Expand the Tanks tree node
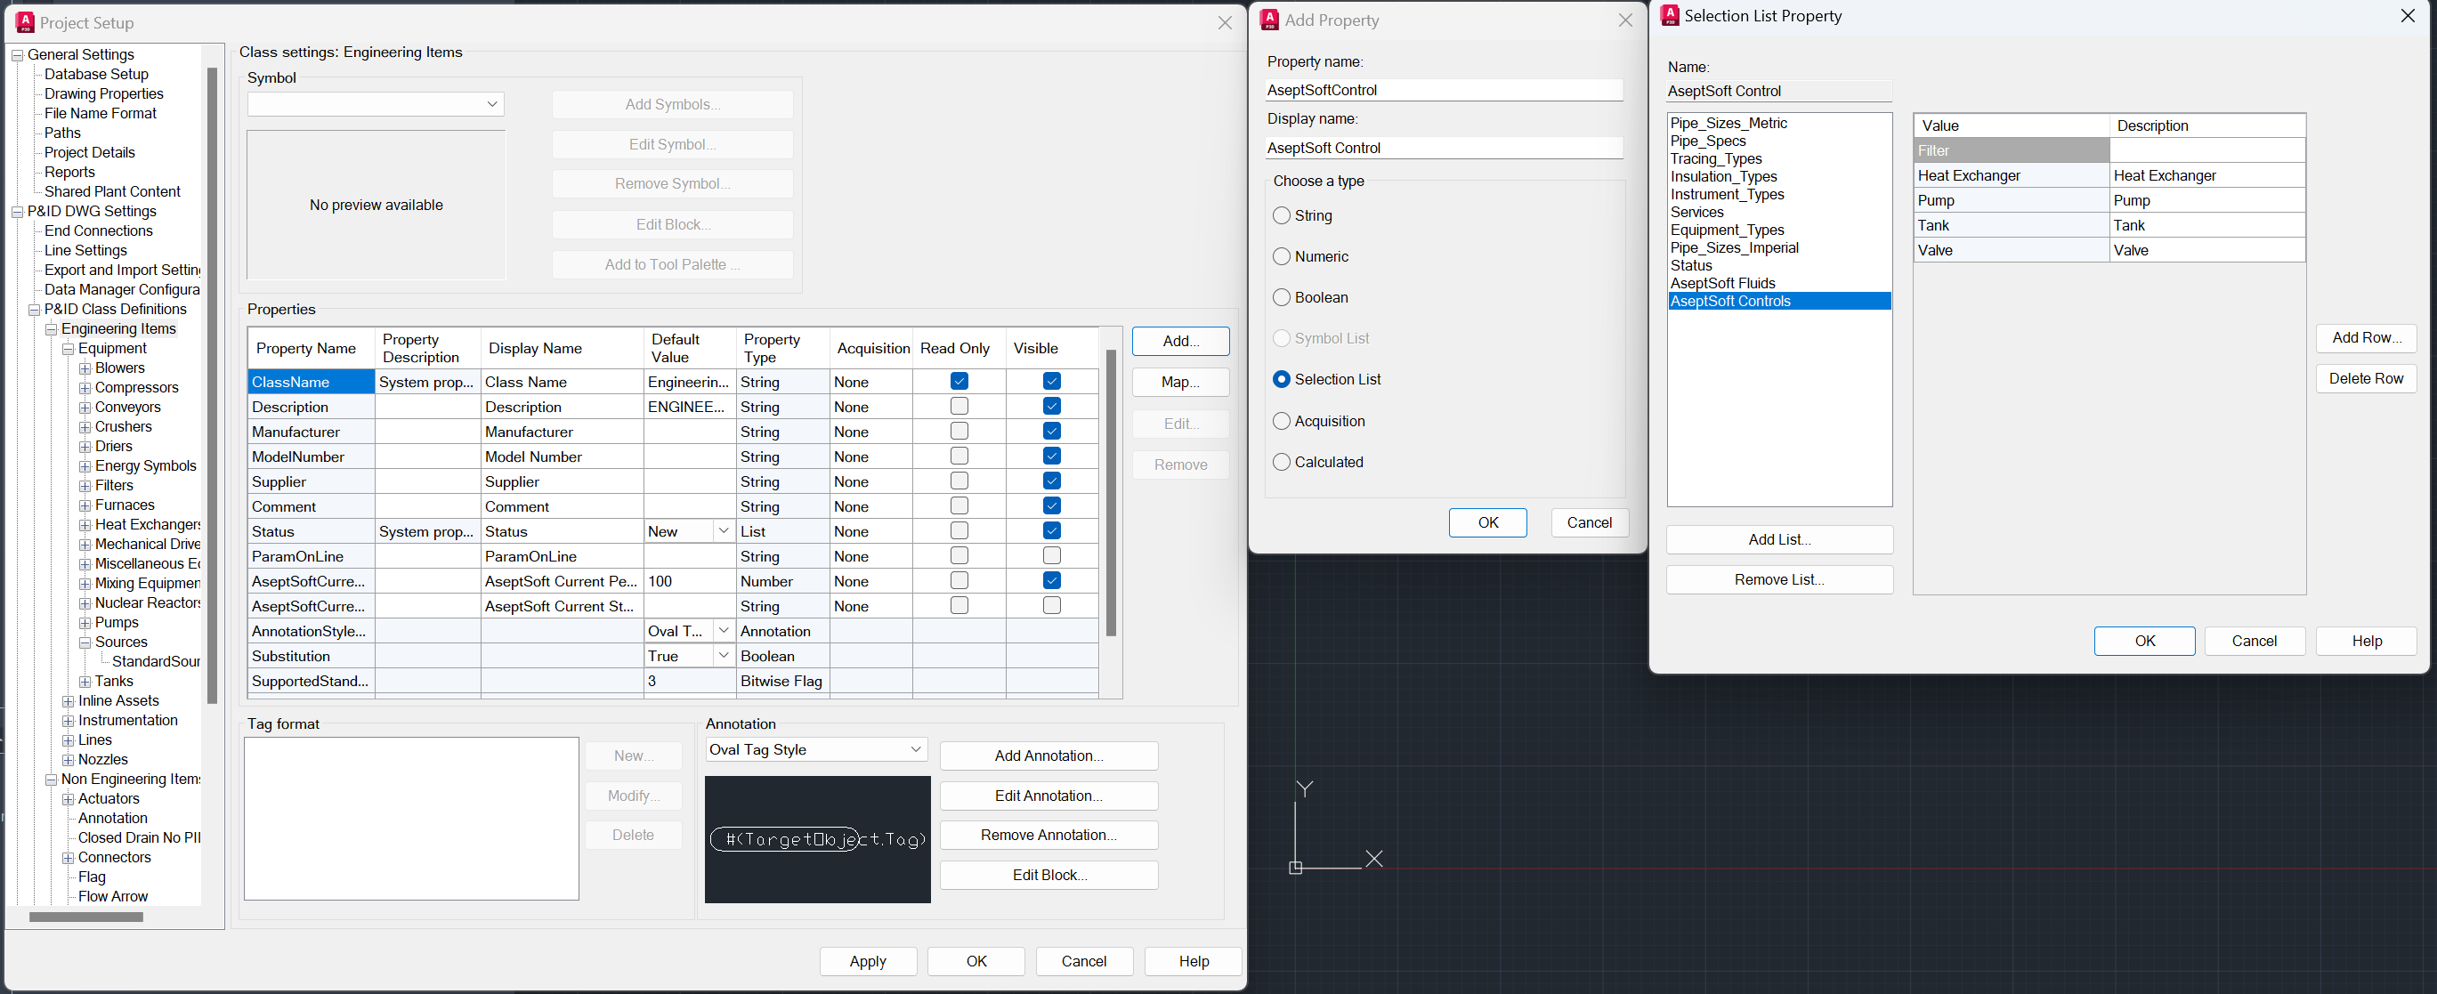The height and width of the screenshot is (994, 2437). (85, 681)
